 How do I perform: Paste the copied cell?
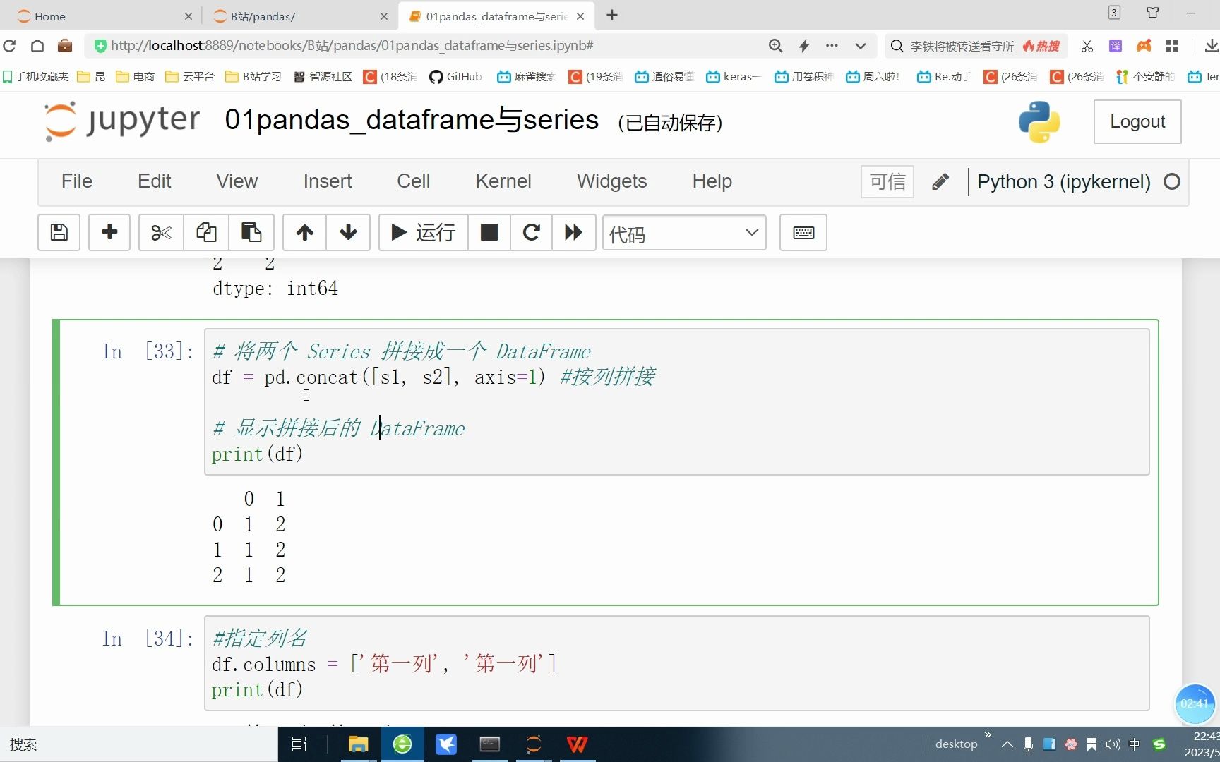pyautogui.click(x=251, y=232)
